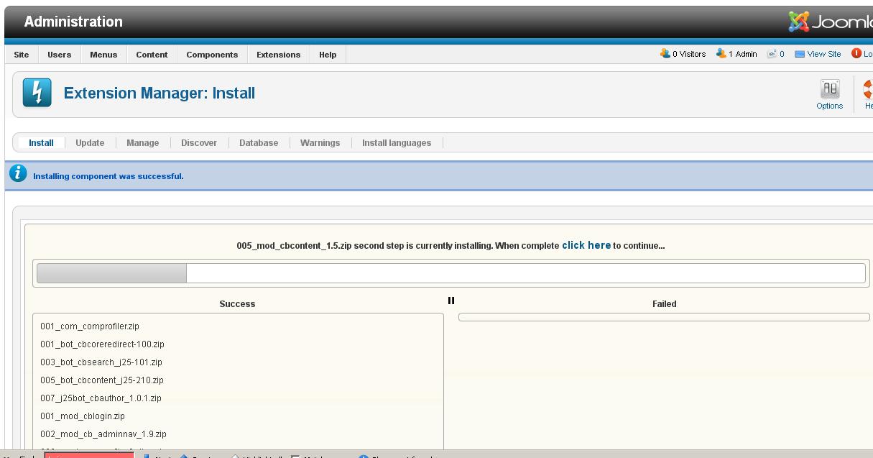Go to the Discover tab
The height and width of the screenshot is (458, 873).
[199, 143]
